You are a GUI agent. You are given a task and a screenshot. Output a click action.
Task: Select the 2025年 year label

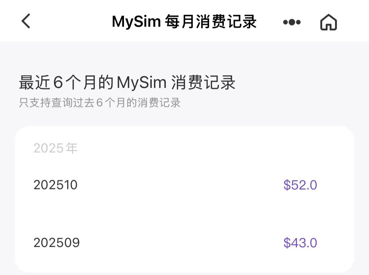[x=55, y=148]
